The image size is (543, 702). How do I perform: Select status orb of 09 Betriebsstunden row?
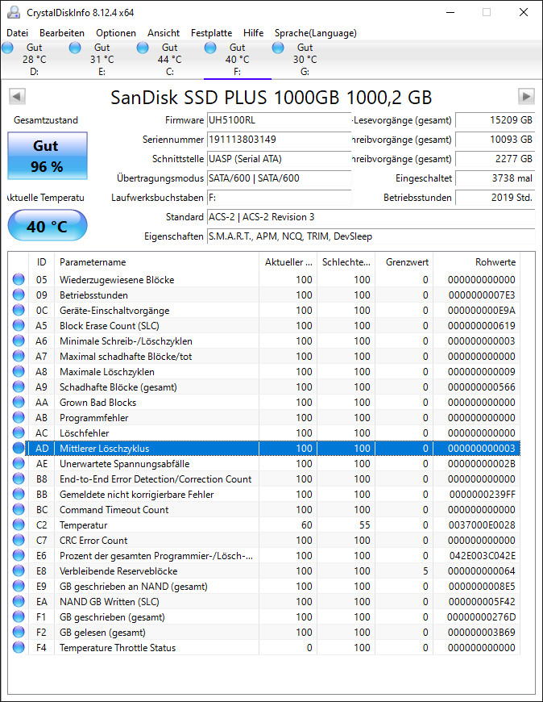click(19, 295)
